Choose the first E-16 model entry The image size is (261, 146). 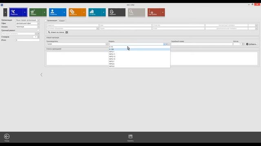(139, 47)
